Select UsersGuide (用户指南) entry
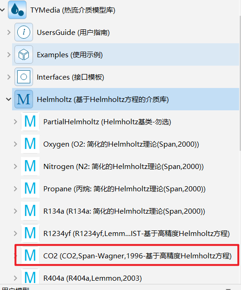This screenshot has height=290, width=241. coord(73,33)
